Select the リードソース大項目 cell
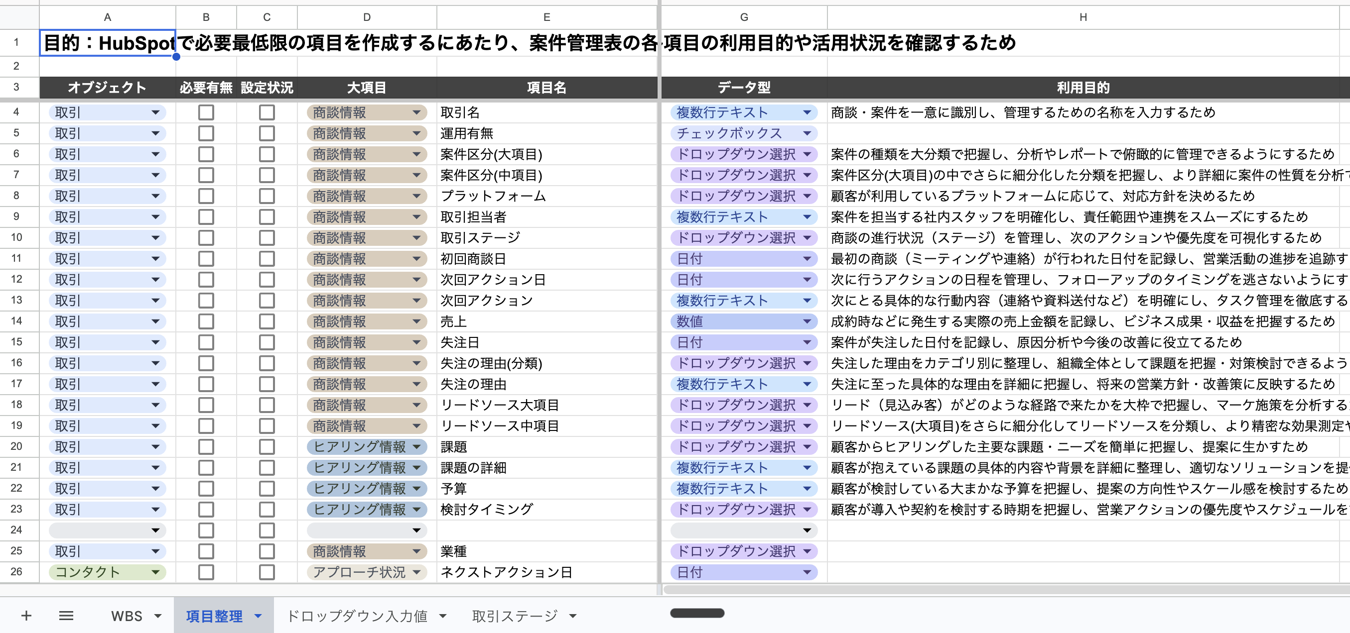 (x=546, y=405)
